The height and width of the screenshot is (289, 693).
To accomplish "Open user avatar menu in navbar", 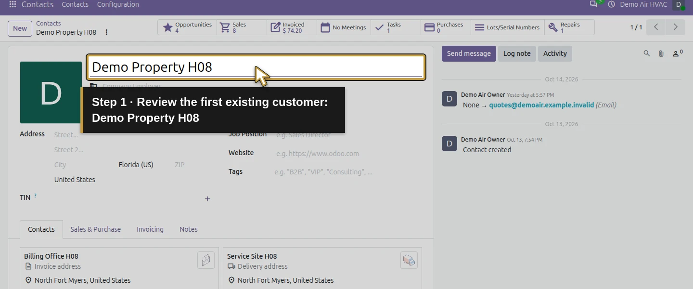I will (679, 4).
